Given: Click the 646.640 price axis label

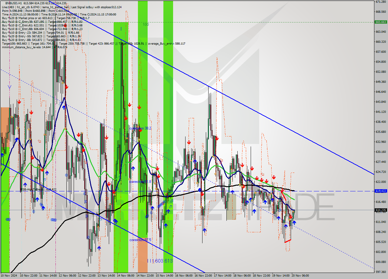Looking at the screenshot, I should click(381, 92).
